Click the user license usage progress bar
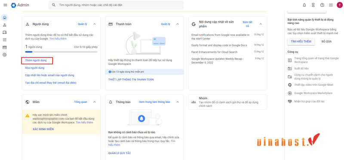Image resolution: width=344 pixels, height=160 pixels. 61,52
